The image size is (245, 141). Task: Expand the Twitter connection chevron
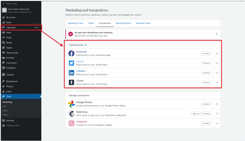[217, 63]
